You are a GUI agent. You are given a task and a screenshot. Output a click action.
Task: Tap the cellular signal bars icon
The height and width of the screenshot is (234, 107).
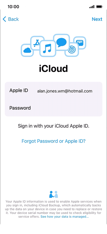(x=92, y=7)
